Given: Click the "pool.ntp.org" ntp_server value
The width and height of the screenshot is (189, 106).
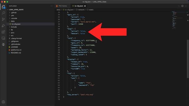Looking at the screenshot, I should pos(87,95).
